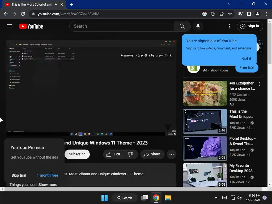Click the horizontal page scrollbar
This screenshot has height=204, width=272.
tap(133, 189)
